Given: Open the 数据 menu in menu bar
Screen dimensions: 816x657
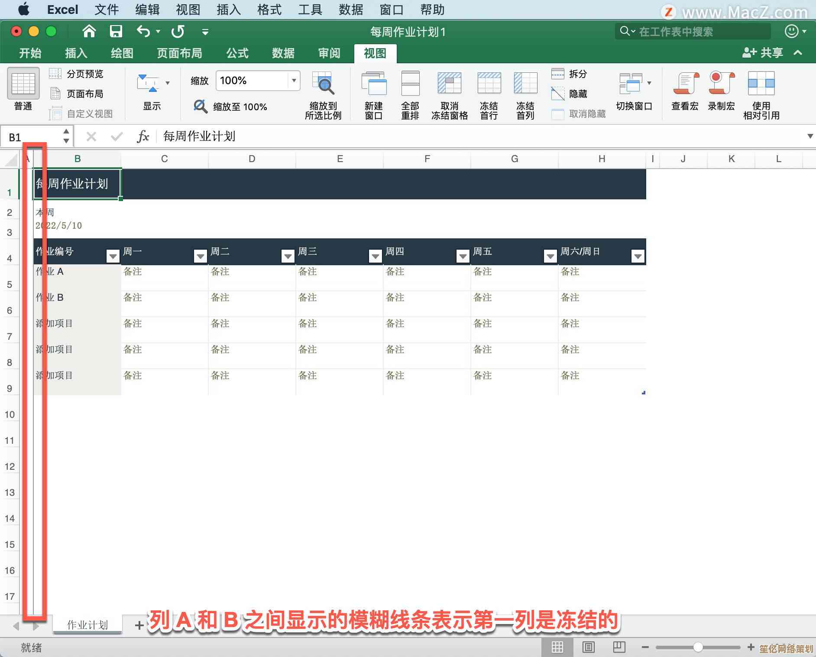Looking at the screenshot, I should (351, 10).
